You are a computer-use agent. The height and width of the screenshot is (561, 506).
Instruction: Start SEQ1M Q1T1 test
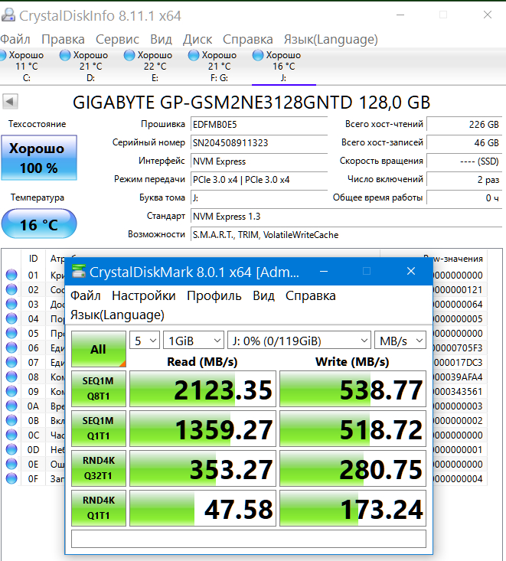click(x=99, y=429)
